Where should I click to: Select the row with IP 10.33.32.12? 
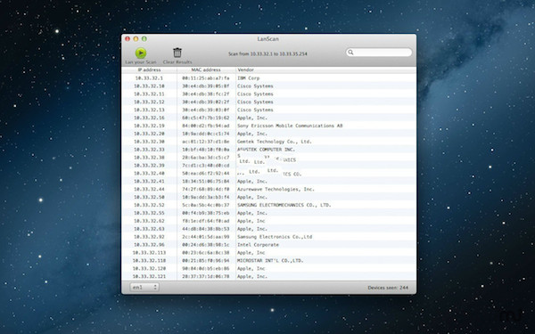269,102
